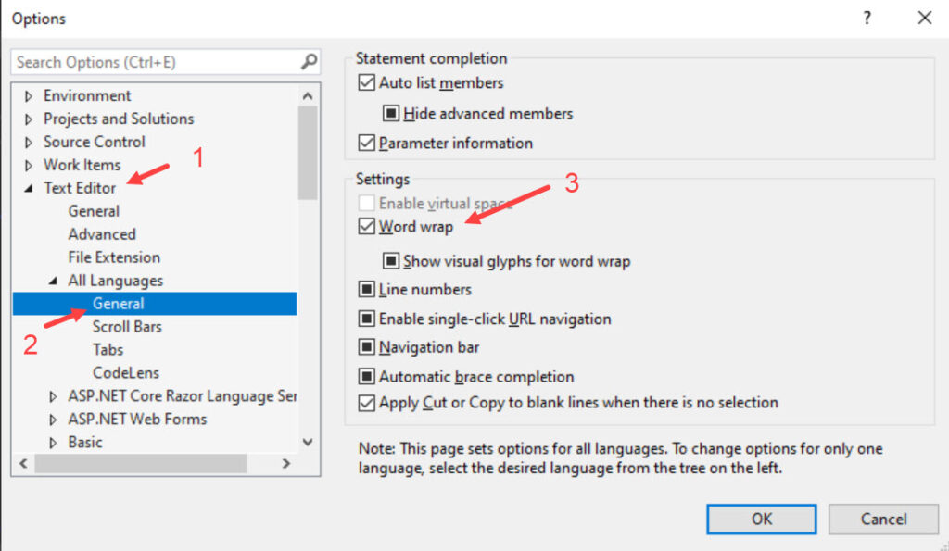Toggle Enable single-click URL navigation
This screenshot has width=949, height=551.
(367, 319)
